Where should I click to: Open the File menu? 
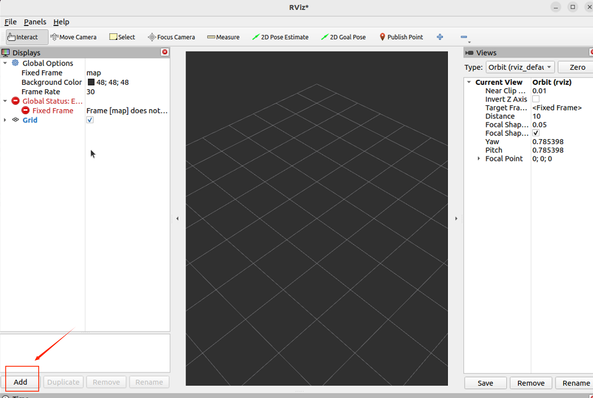(x=11, y=22)
